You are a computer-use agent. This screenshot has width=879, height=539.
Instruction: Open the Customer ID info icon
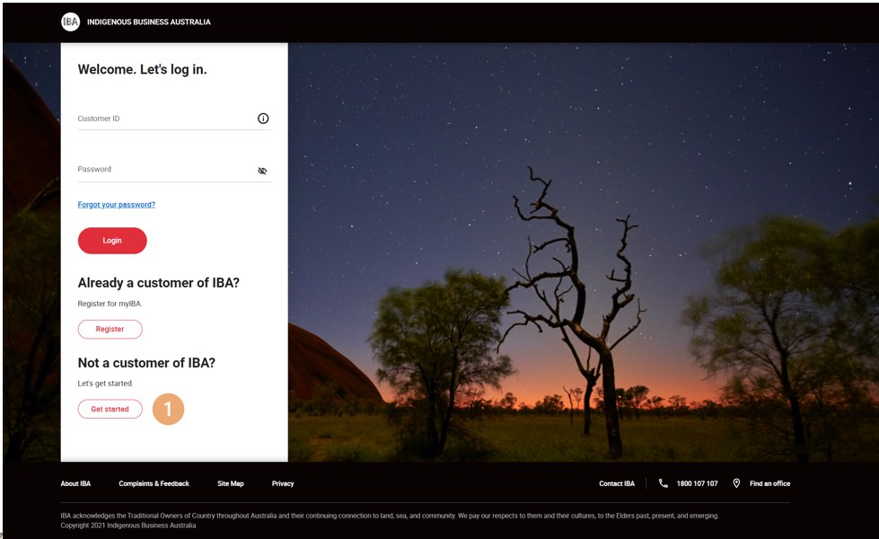tap(263, 119)
